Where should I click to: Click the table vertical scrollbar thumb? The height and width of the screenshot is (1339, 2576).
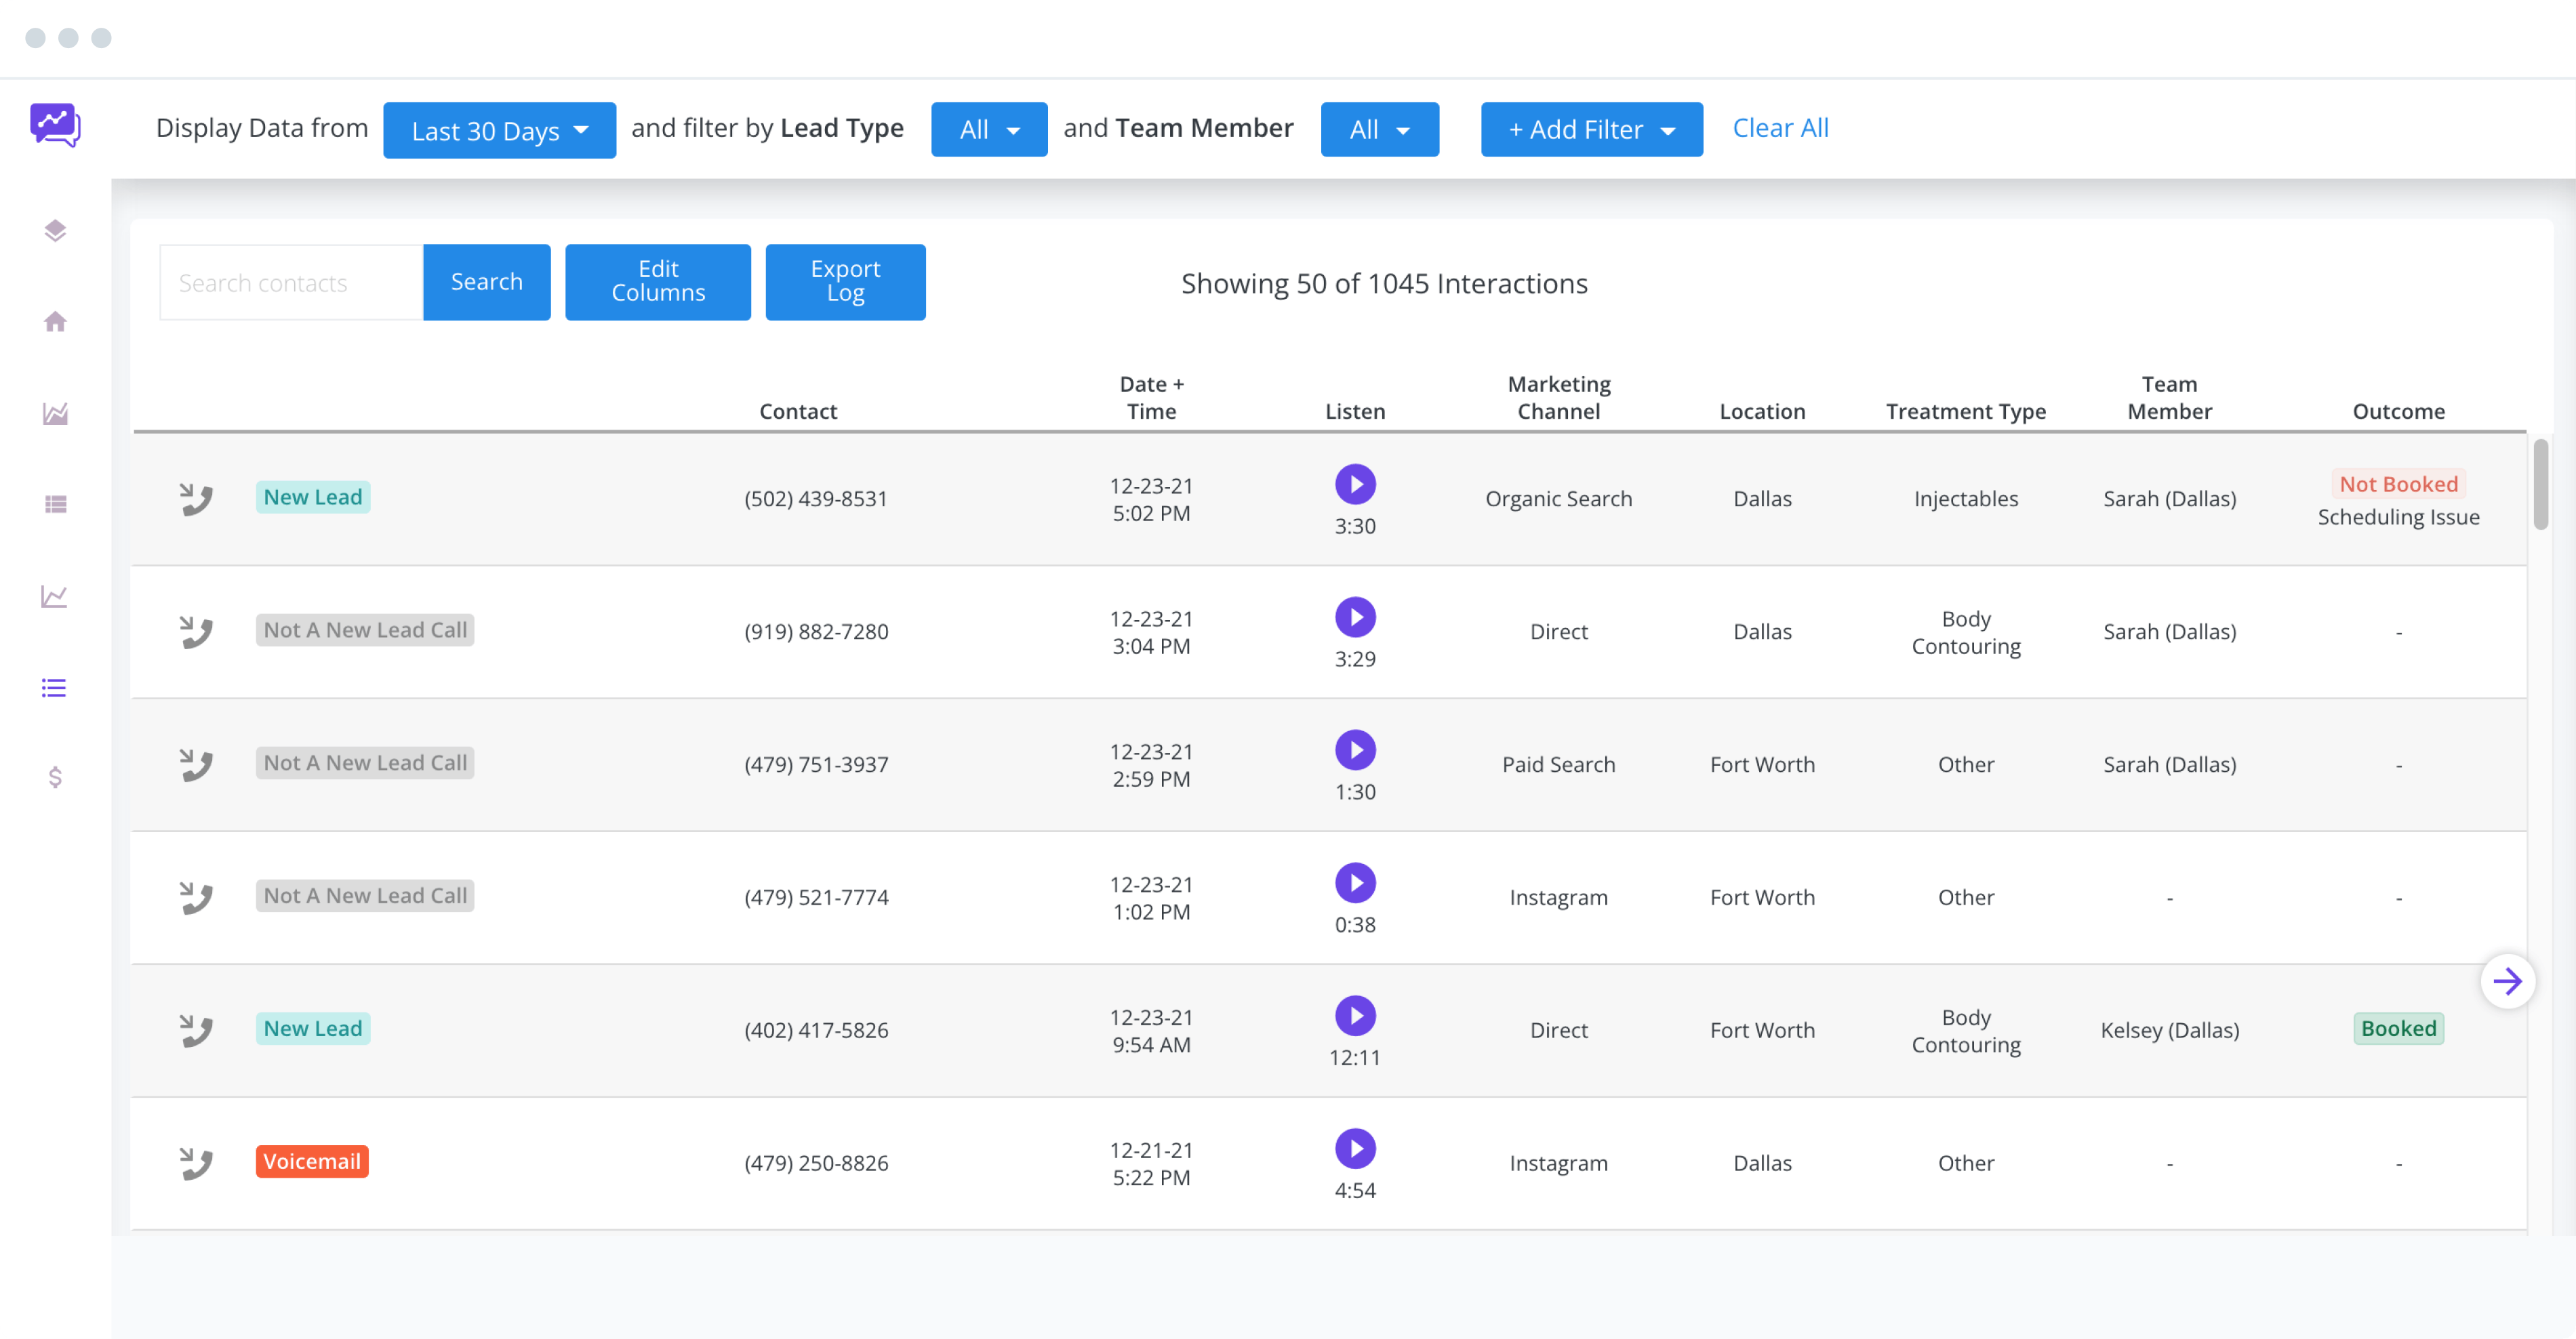coord(2540,485)
